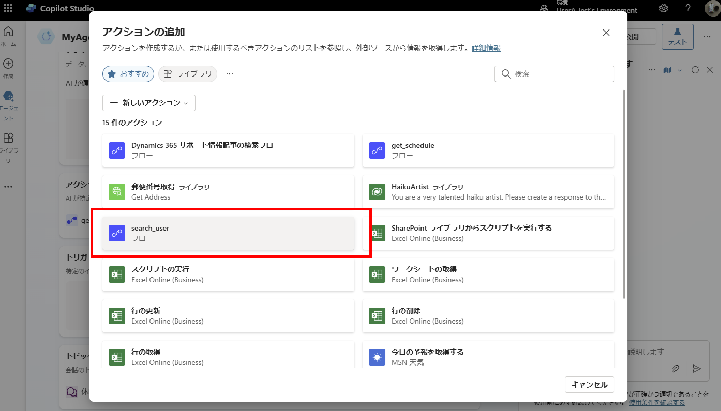Close the アクションの追加 dialog

[606, 33]
